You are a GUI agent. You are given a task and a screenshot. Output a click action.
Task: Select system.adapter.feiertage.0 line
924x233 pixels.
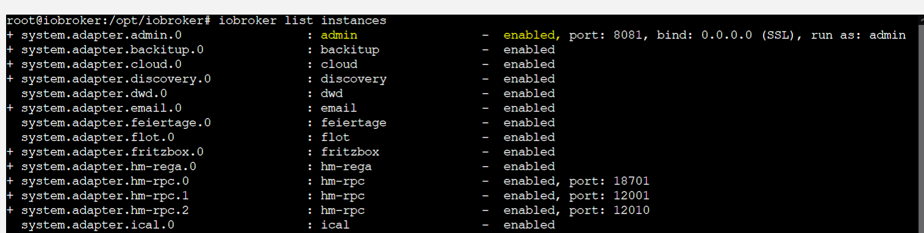tap(116, 123)
